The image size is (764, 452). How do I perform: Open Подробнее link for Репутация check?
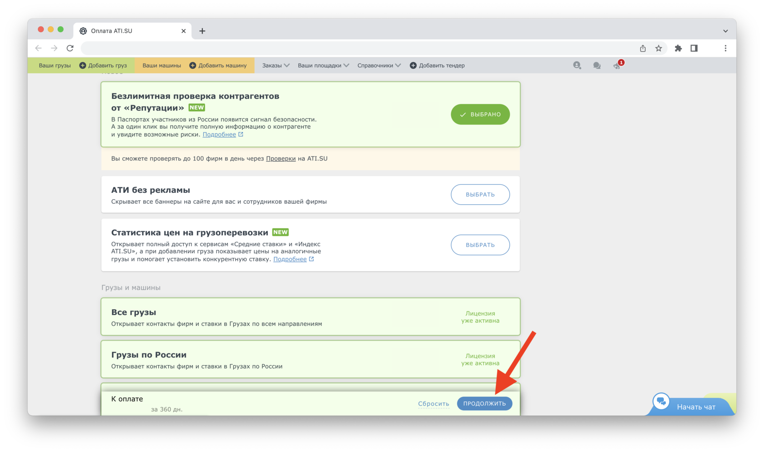tap(219, 135)
